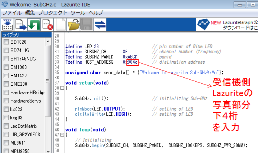
Task: Click the pin number of Blue LED comment
Action: click(x=182, y=46)
